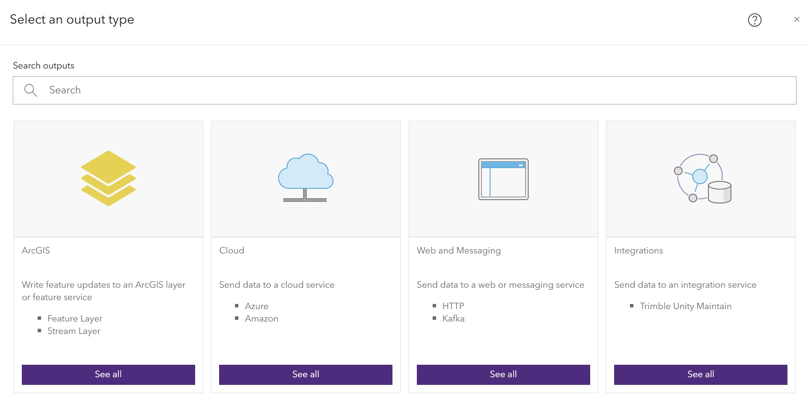Click See all under ArcGIS outputs

pyautogui.click(x=108, y=374)
